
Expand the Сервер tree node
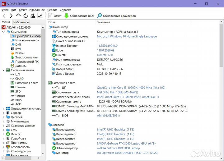click(x=3, y=113)
